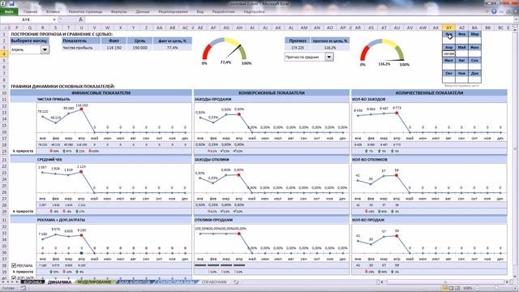Viewport: 519px width, 292px height.
Task: Open the Review ribbon tab
Action: (173, 11)
